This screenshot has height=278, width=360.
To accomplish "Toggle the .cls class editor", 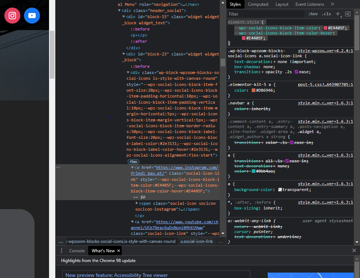I will [x=326, y=14].
